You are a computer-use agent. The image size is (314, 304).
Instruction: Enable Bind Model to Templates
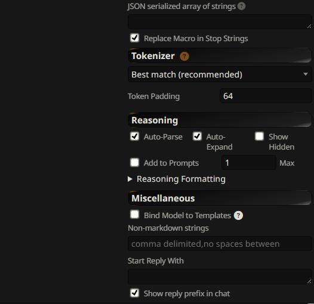click(x=134, y=215)
